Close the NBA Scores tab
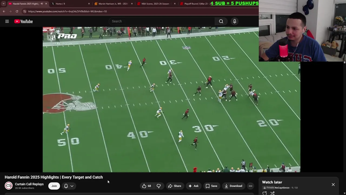346x195 pixels. [x=175, y=4]
